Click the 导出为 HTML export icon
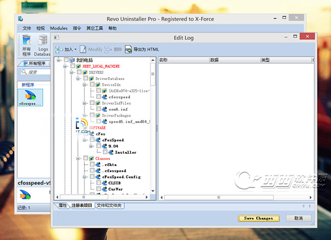The width and height of the screenshot is (331, 240). pyautogui.click(x=129, y=49)
